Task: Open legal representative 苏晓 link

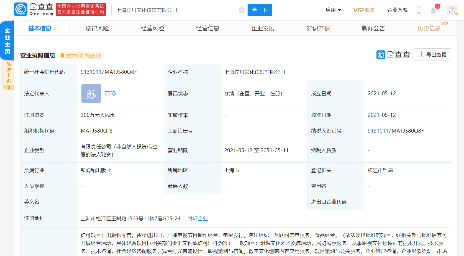Action: [x=110, y=94]
